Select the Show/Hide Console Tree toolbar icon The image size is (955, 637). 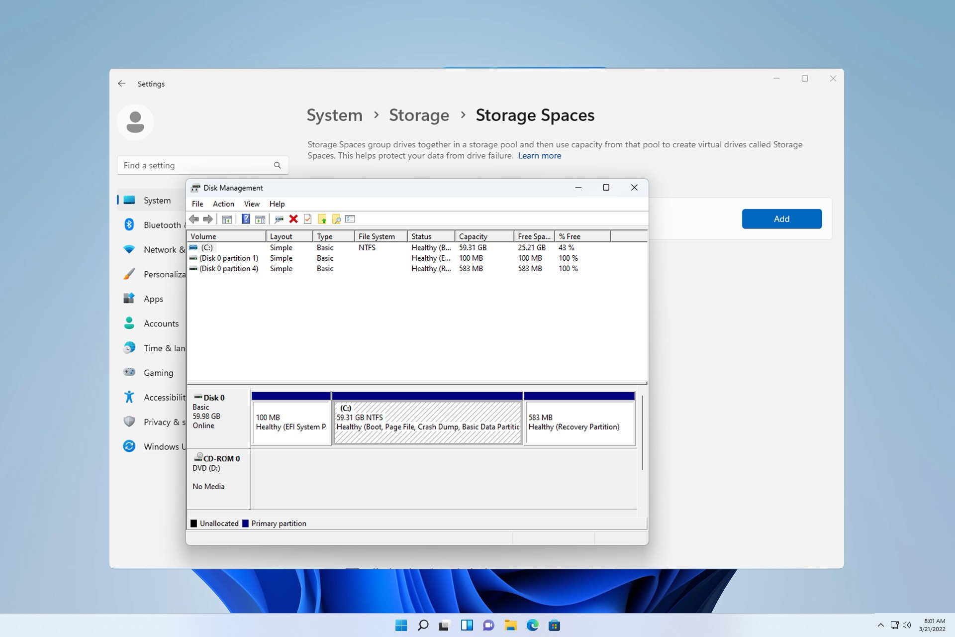point(227,219)
